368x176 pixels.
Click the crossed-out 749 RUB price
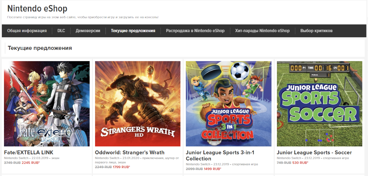284,163
